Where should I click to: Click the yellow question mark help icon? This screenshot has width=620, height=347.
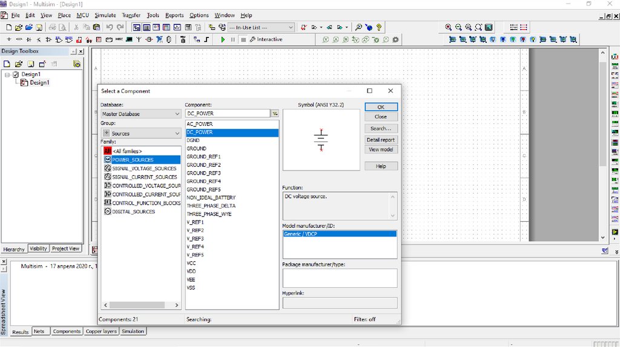[379, 27]
